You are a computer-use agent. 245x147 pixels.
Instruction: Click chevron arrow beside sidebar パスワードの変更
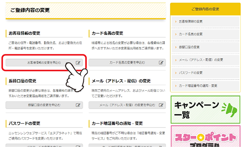point(176,73)
